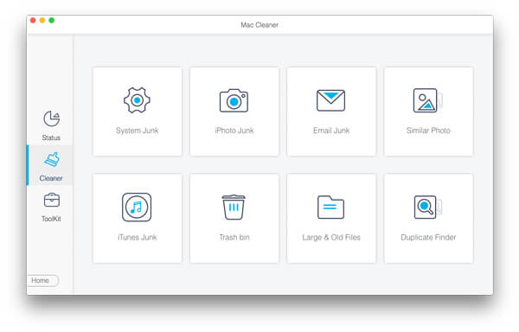
Task: Go back with the Home button
Action: (x=42, y=280)
